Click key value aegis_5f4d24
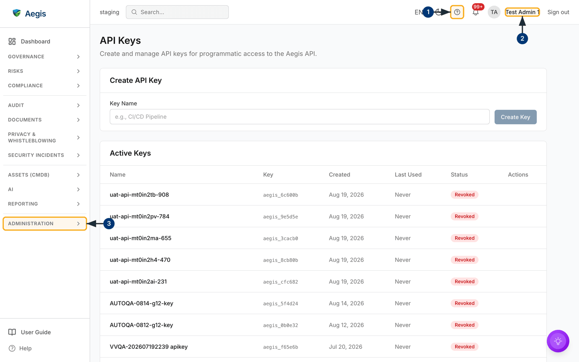Viewport: 579px width, 362px height. pyautogui.click(x=281, y=304)
